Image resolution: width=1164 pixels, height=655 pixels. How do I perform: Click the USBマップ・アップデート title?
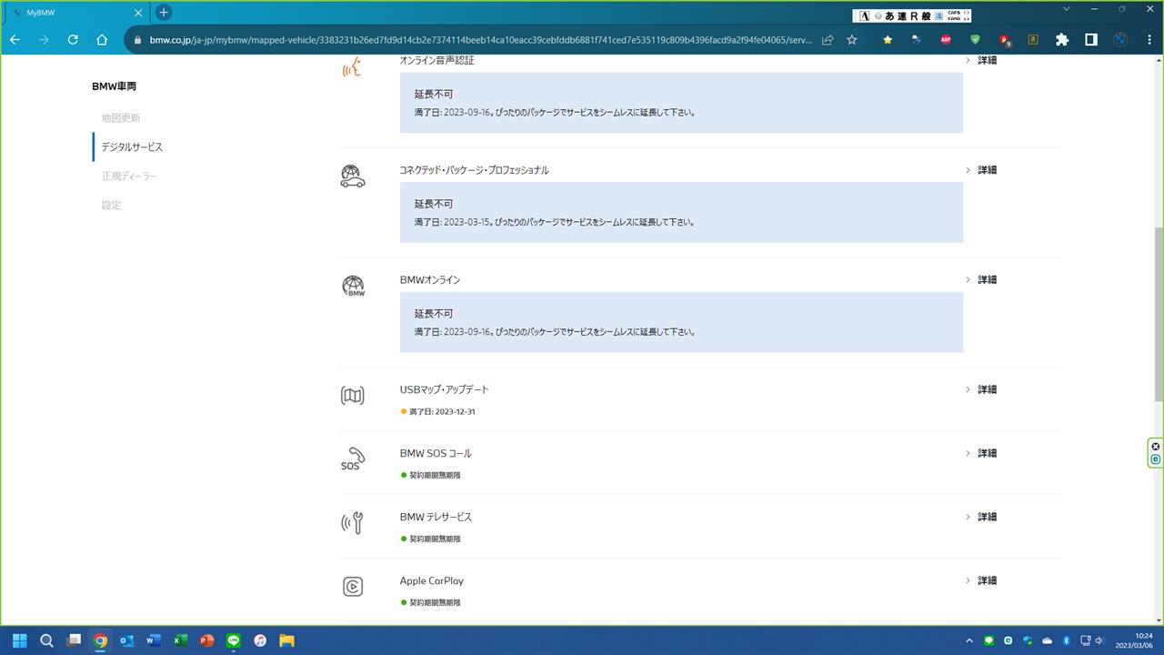[x=445, y=389]
